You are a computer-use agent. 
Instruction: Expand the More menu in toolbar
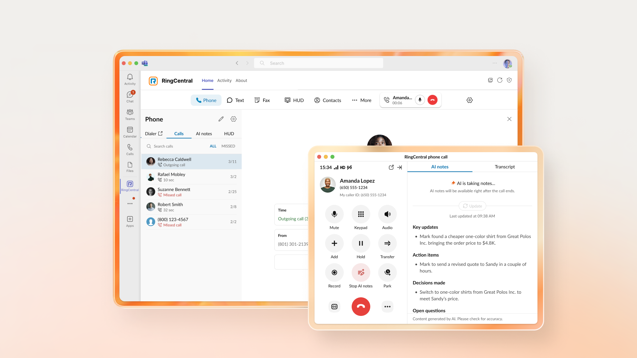pos(362,100)
